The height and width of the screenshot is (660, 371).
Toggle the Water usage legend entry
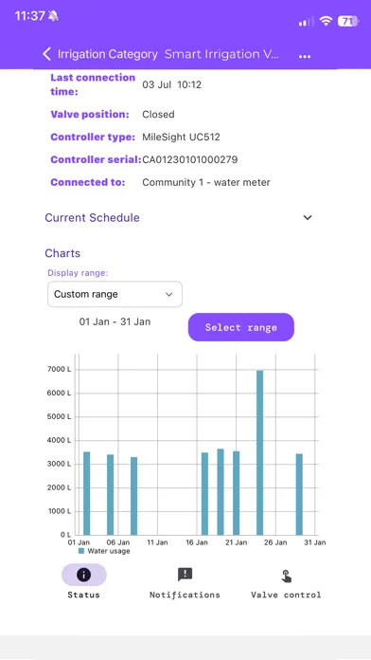click(x=104, y=551)
